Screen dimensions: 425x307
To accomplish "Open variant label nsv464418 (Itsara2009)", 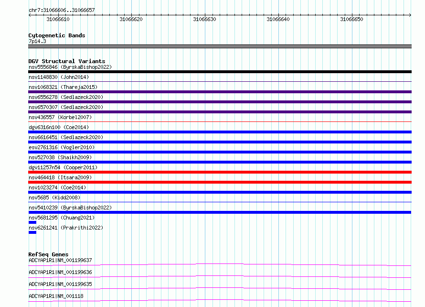I will point(60,177).
